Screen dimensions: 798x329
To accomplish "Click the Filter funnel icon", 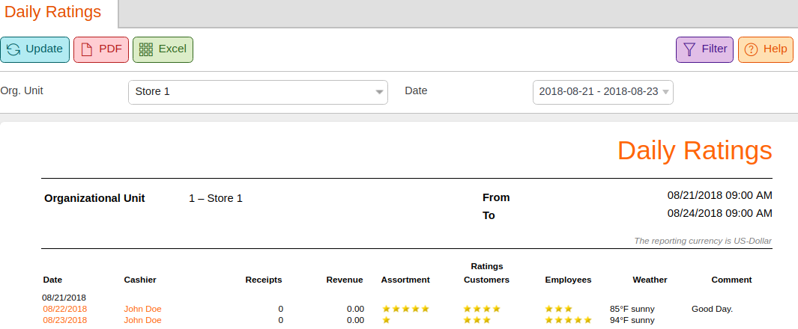I will click(x=689, y=49).
